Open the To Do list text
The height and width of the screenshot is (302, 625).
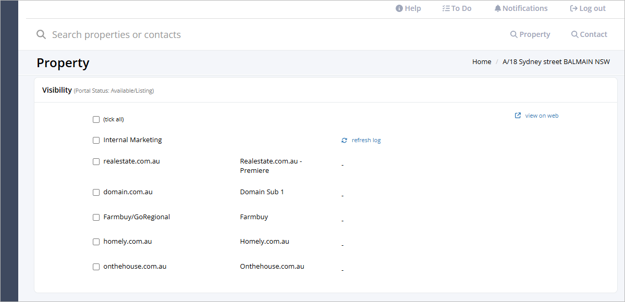pos(461,8)
